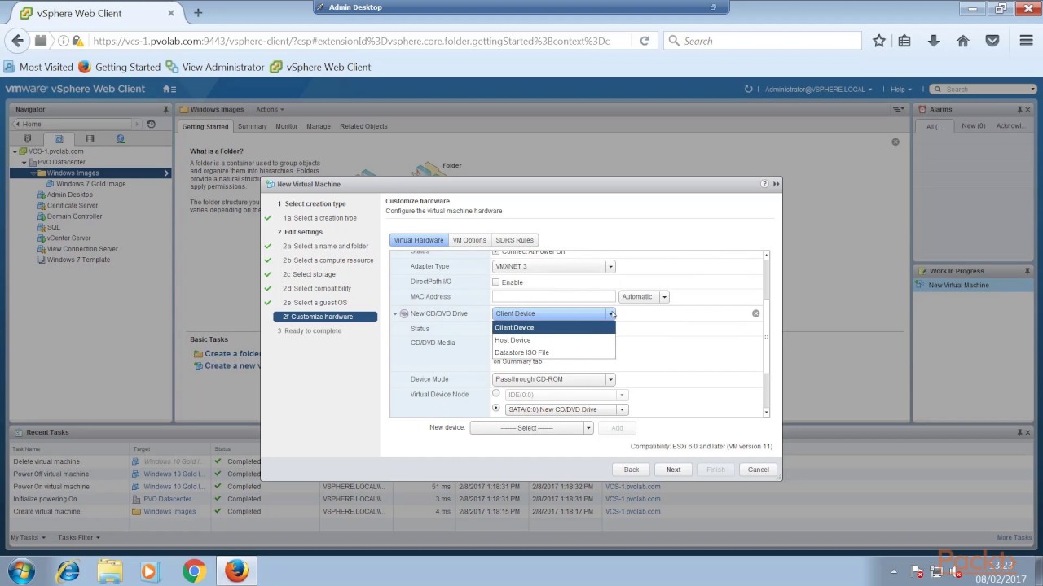Open Related Objects tab

(363, 126)
